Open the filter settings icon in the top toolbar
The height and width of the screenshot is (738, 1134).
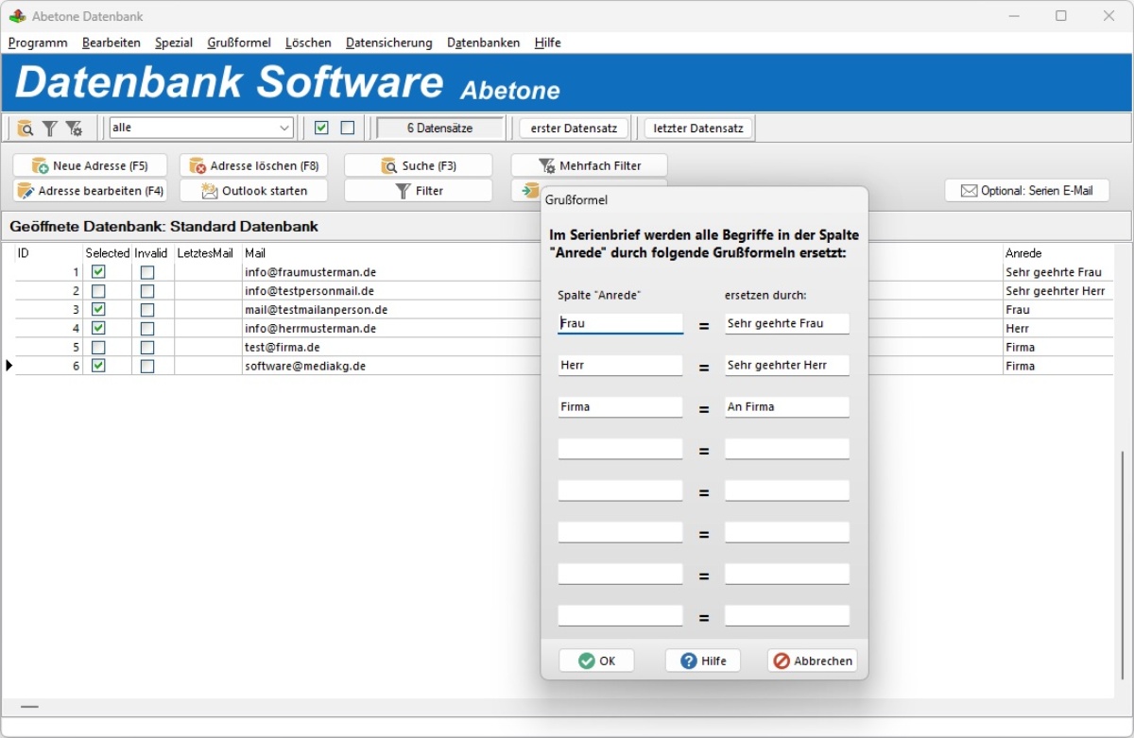tap(75, 128)
